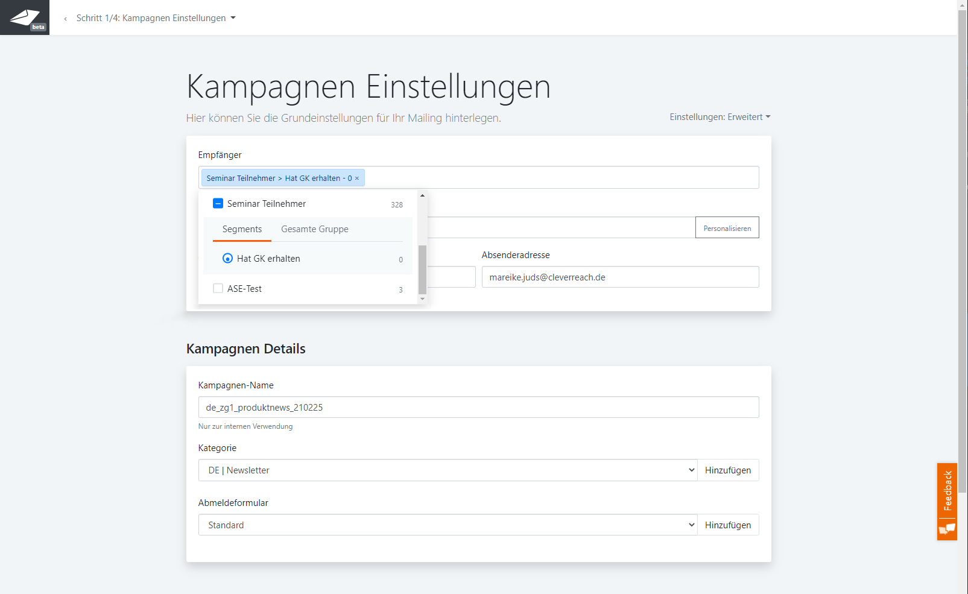The image size is (968, 594).
Task: Remove the Hat GK erhalten recipient tag
Action: [x=357, y=179]
